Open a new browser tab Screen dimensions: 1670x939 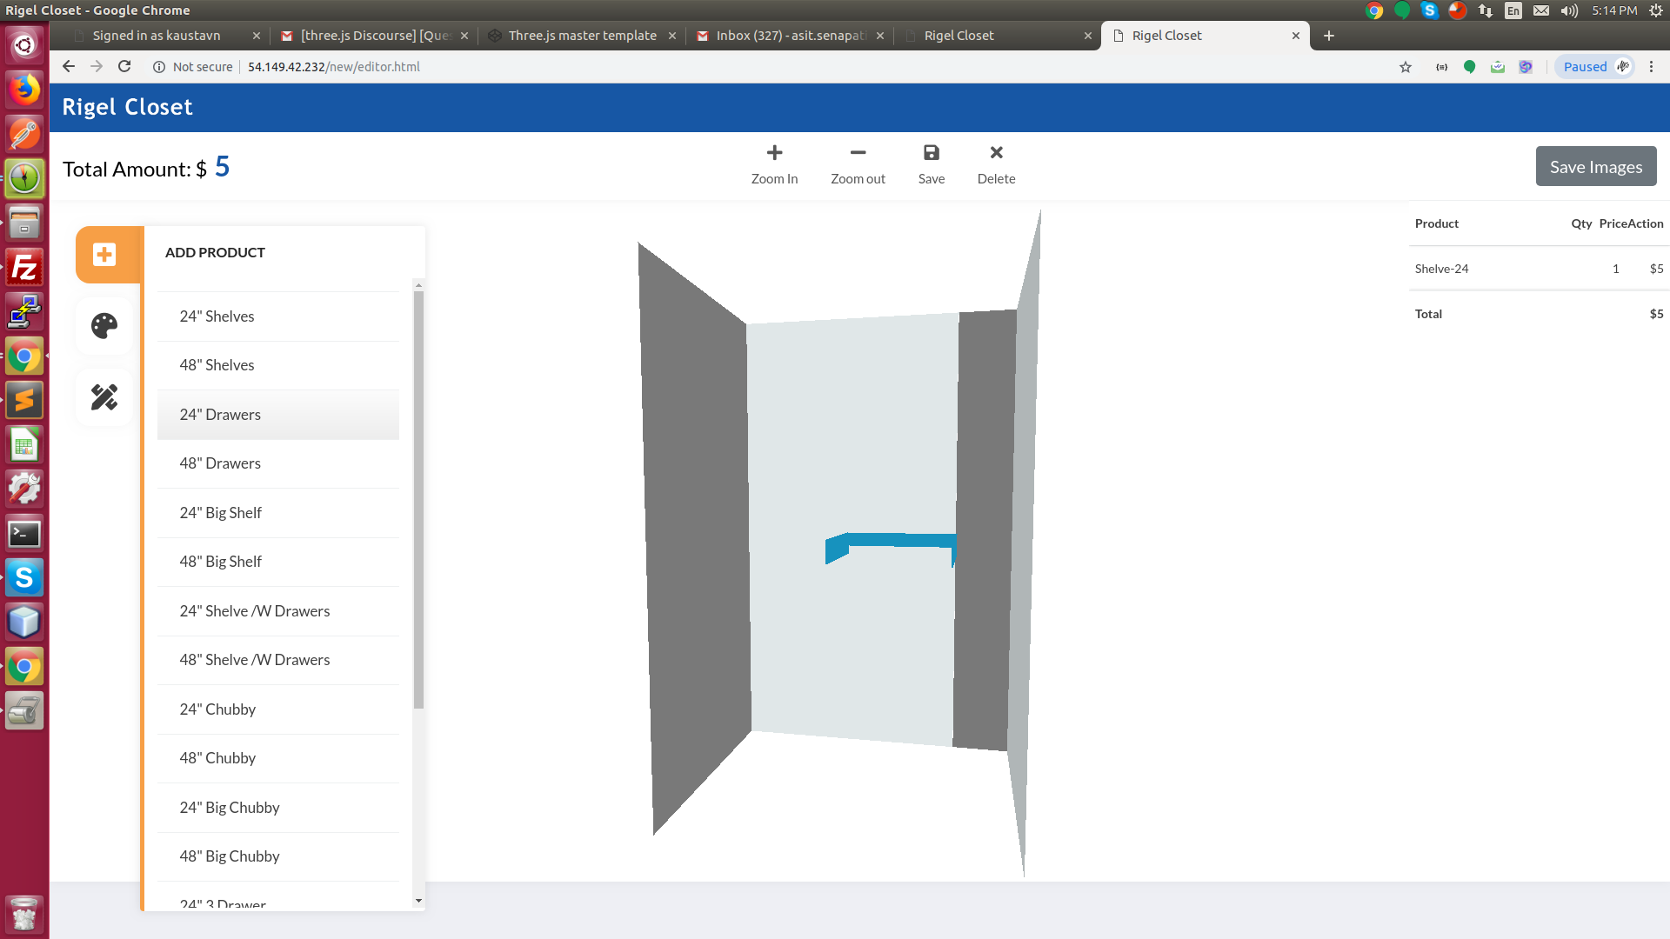(1329, 36)
